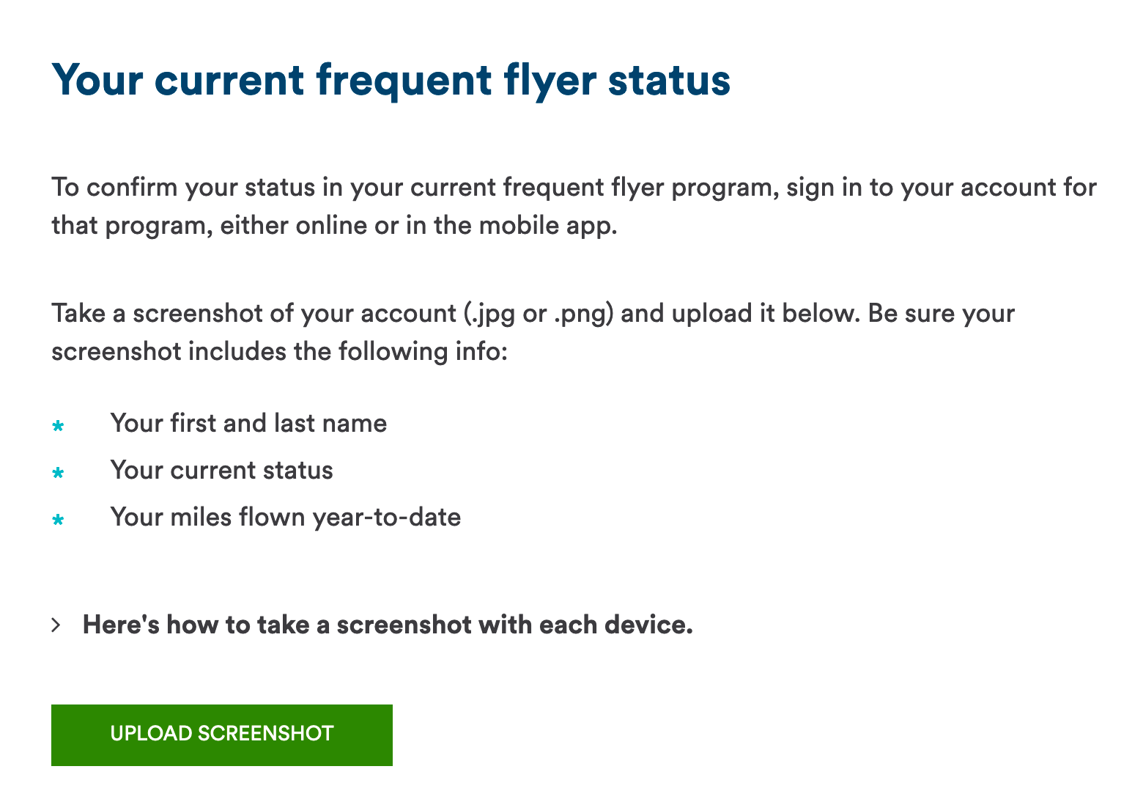Image resolution: width=1143 pixels, height=802 pixels.
Task: Click "screenshot includes the following info:" text
Action: click(279, 352)
